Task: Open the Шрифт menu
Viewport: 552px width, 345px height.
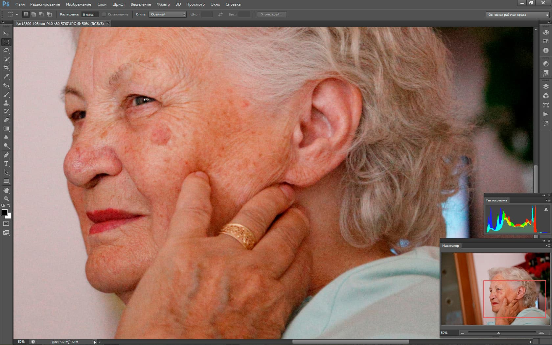Action: (x=119, y=4)
